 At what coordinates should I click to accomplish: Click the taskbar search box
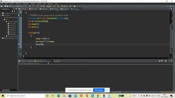pyautogui.click(x=25, y=96)
